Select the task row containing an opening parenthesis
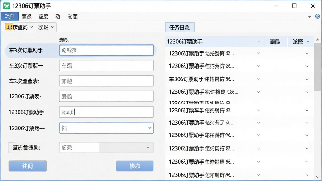This screenshot has height=181, width=322. [239, 92]
